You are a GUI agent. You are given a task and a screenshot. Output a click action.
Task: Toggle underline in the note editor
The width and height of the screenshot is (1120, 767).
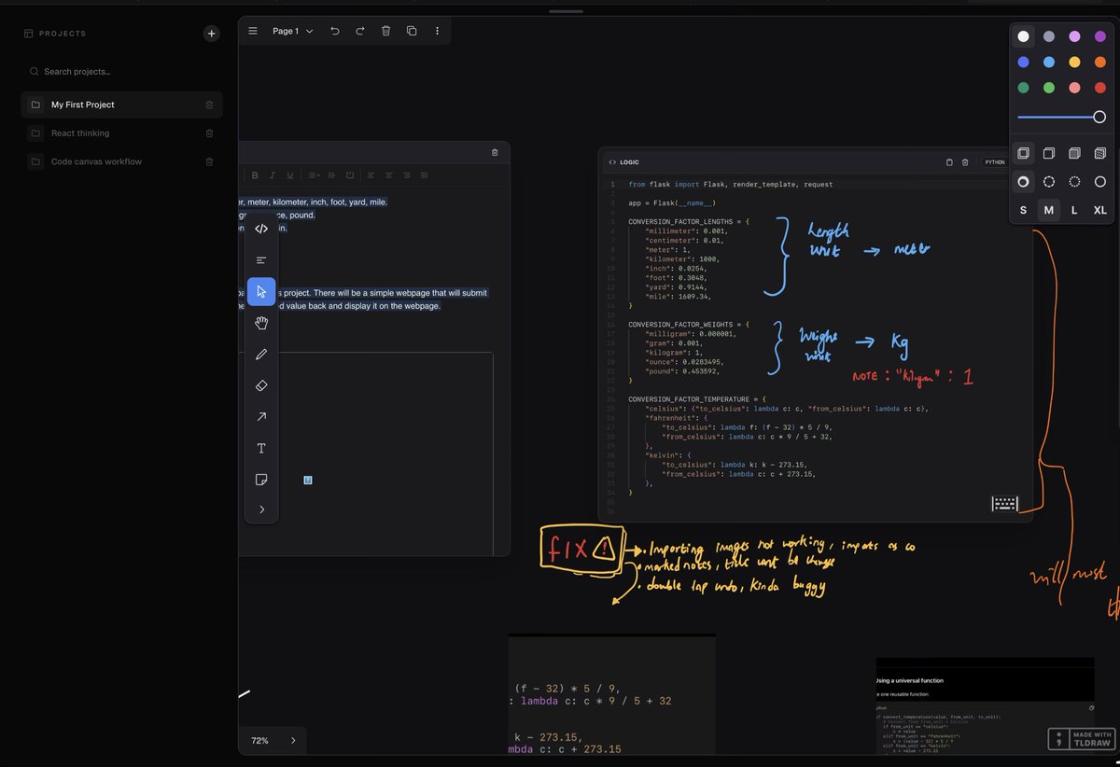click(290, 175)
